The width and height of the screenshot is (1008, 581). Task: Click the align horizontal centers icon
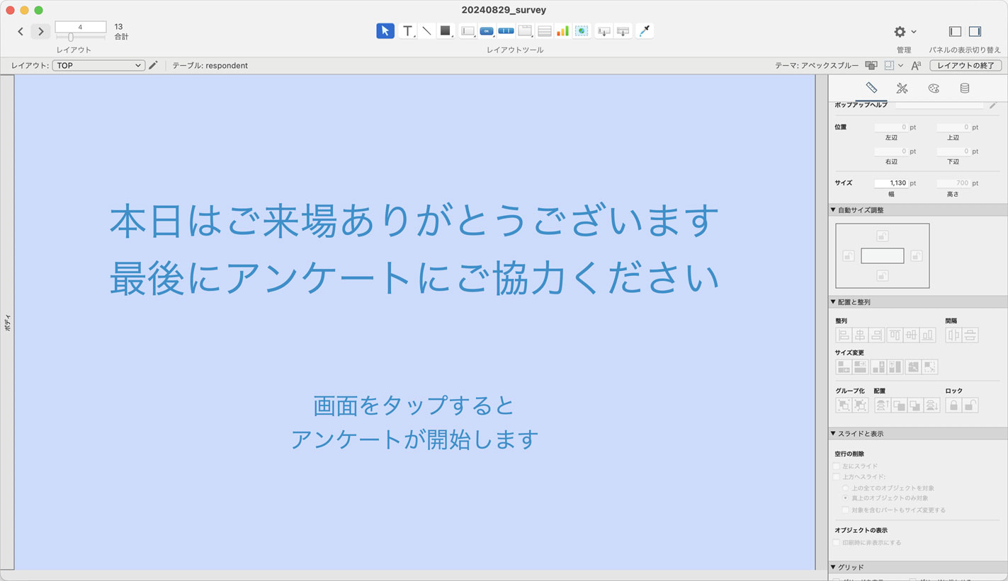click(x=860, y=335)
